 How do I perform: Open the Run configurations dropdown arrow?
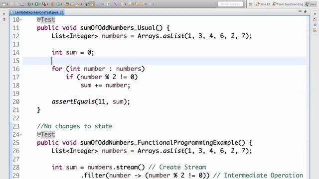(x=40, y=4)
